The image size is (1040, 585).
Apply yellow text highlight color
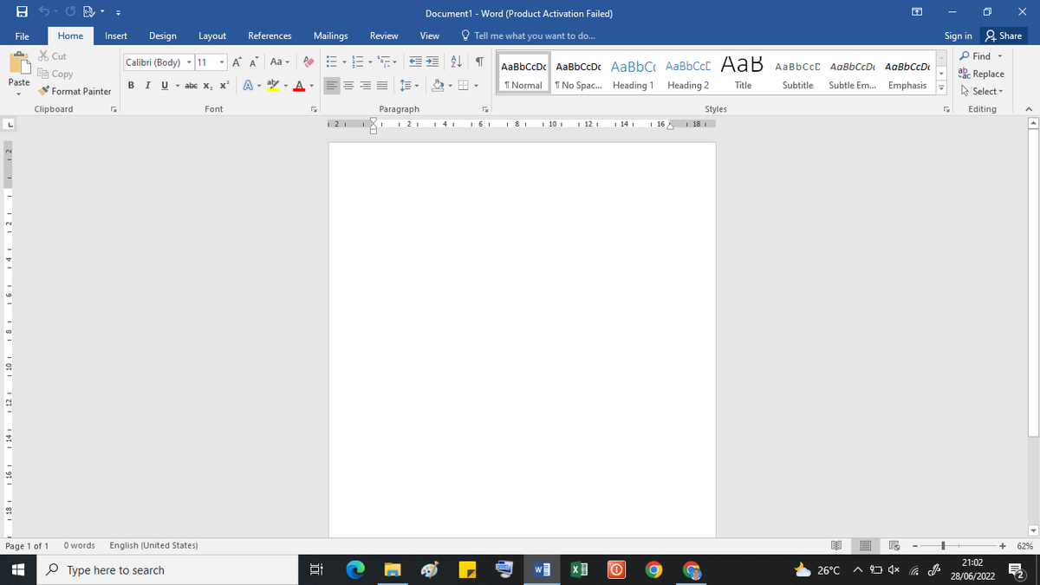[x=271, y=86]
